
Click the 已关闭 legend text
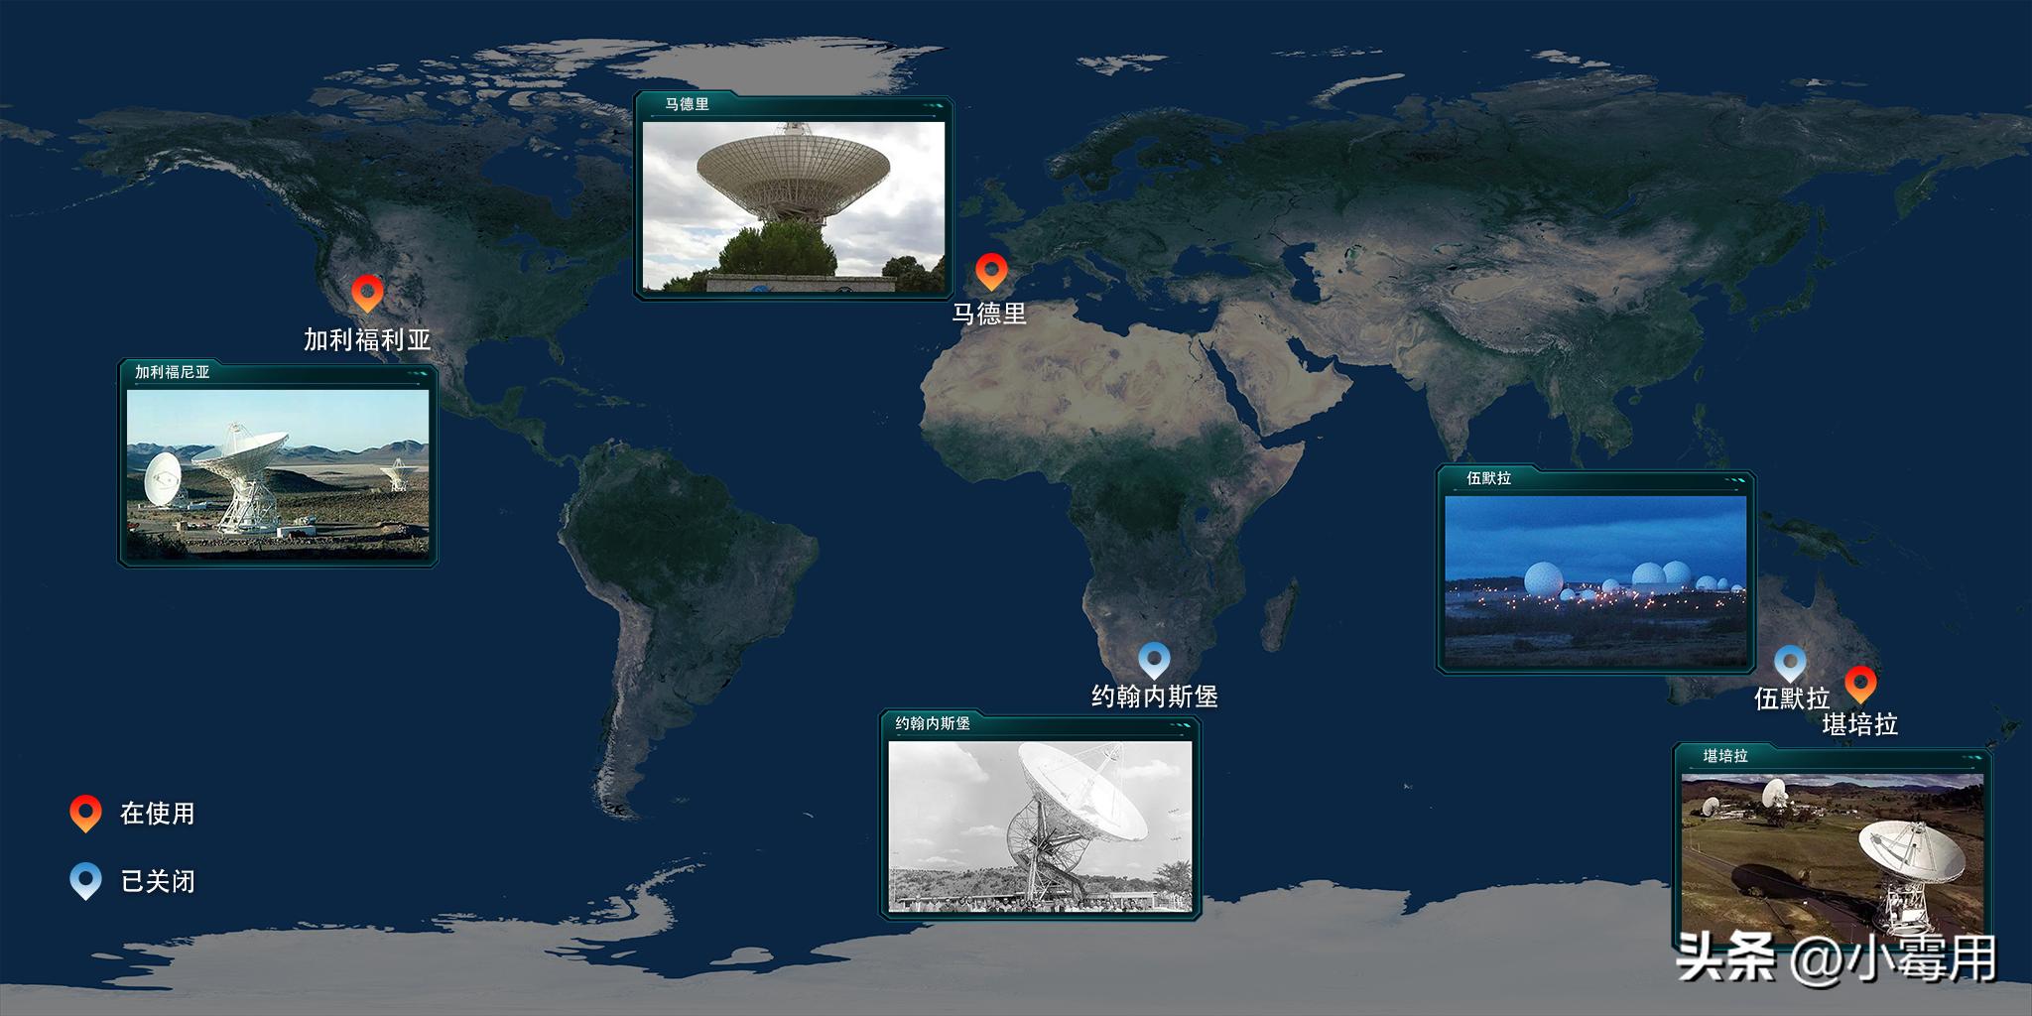point(158,881)
